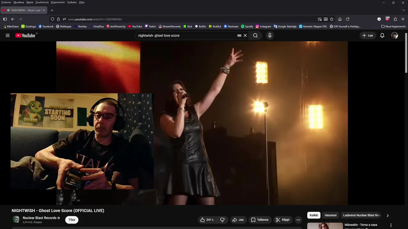
Task: View site security via padlock icon
Action: 58,19
